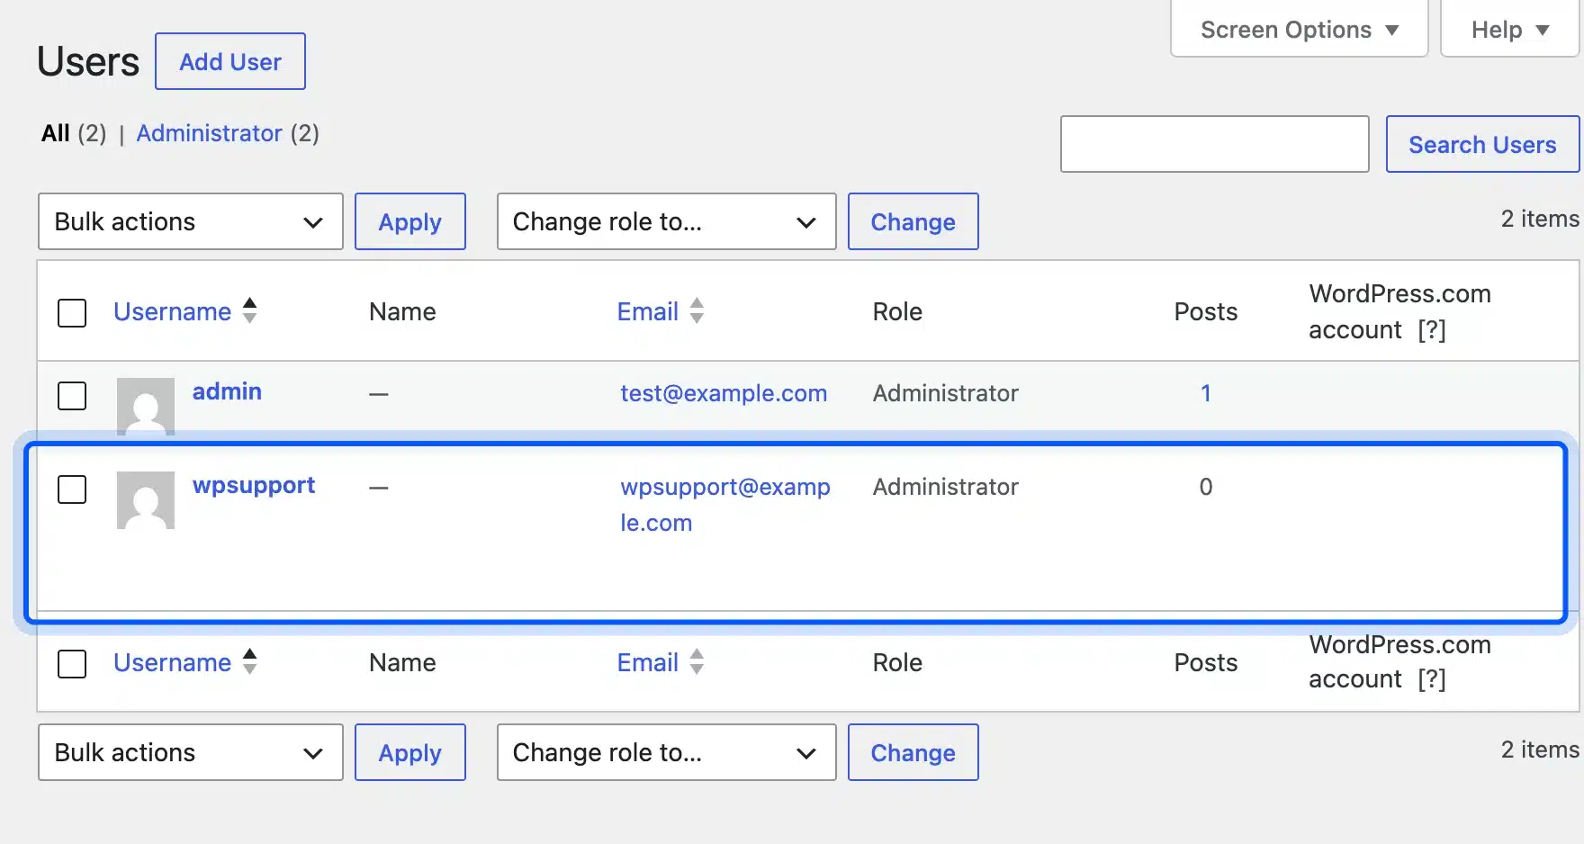Click the top Apply button
The height and width of the screenshot is (844, 1584).
[x=410, y=221]
